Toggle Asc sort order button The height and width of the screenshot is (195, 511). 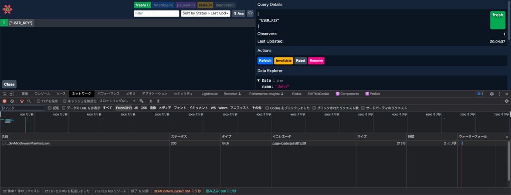[238, 14]
